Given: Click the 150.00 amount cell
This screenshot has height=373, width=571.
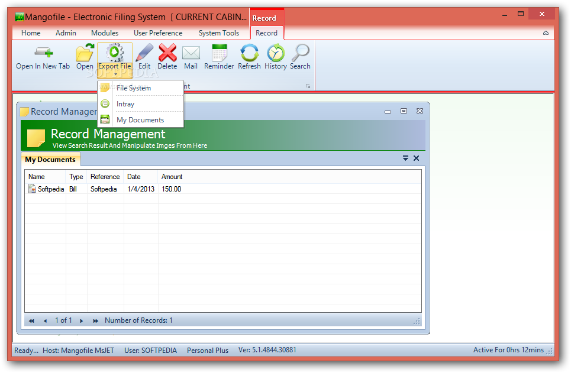Looking at the screenshot, I should tap(172, 189).
